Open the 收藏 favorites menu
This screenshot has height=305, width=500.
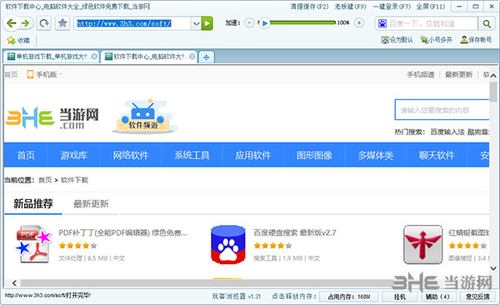(18, 40)
